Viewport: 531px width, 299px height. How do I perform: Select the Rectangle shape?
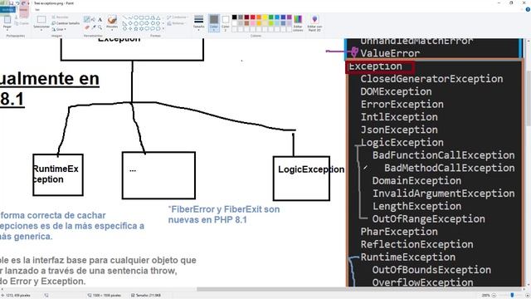(x=141, y=17)
